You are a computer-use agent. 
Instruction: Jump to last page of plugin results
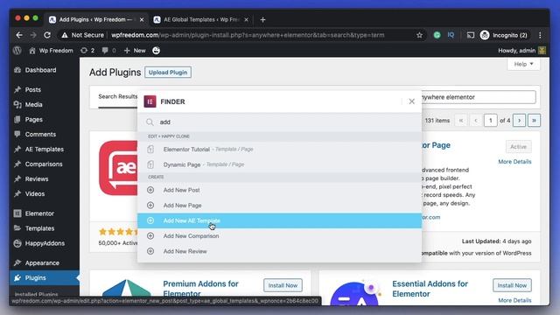534,121
